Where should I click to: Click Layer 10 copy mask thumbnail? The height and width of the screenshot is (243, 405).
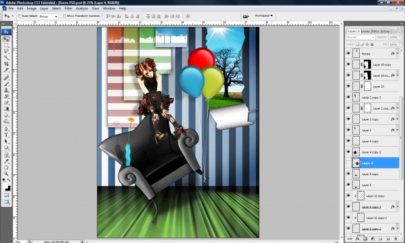(367, 65)
